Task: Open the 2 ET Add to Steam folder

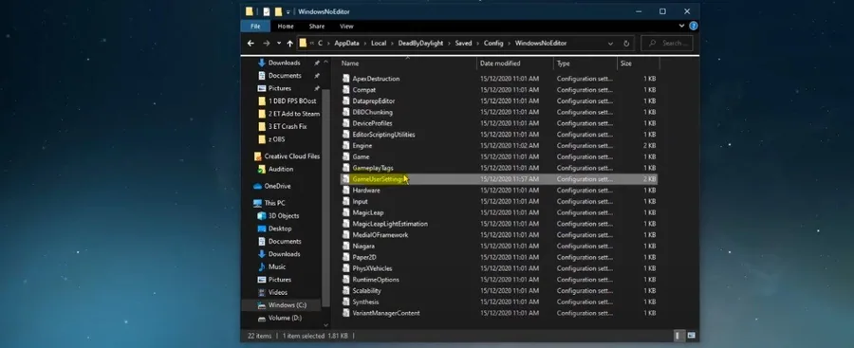Action: [x=293, y=114]
